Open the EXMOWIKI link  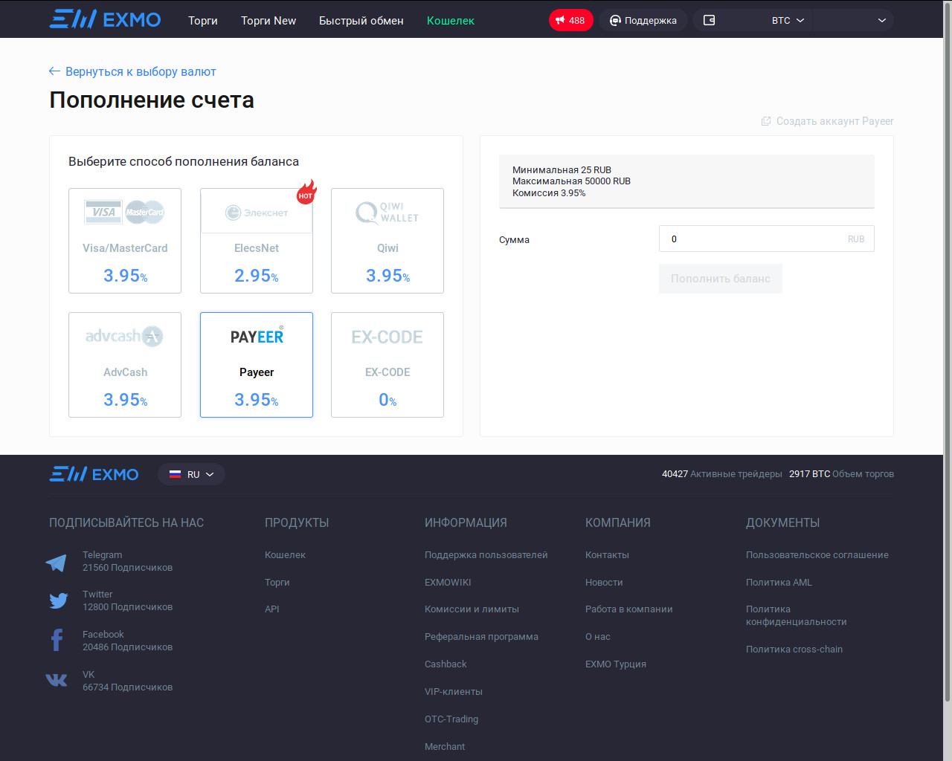point(448,583)
